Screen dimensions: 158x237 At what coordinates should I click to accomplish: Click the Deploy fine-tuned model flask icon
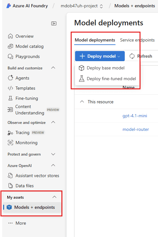82,79
